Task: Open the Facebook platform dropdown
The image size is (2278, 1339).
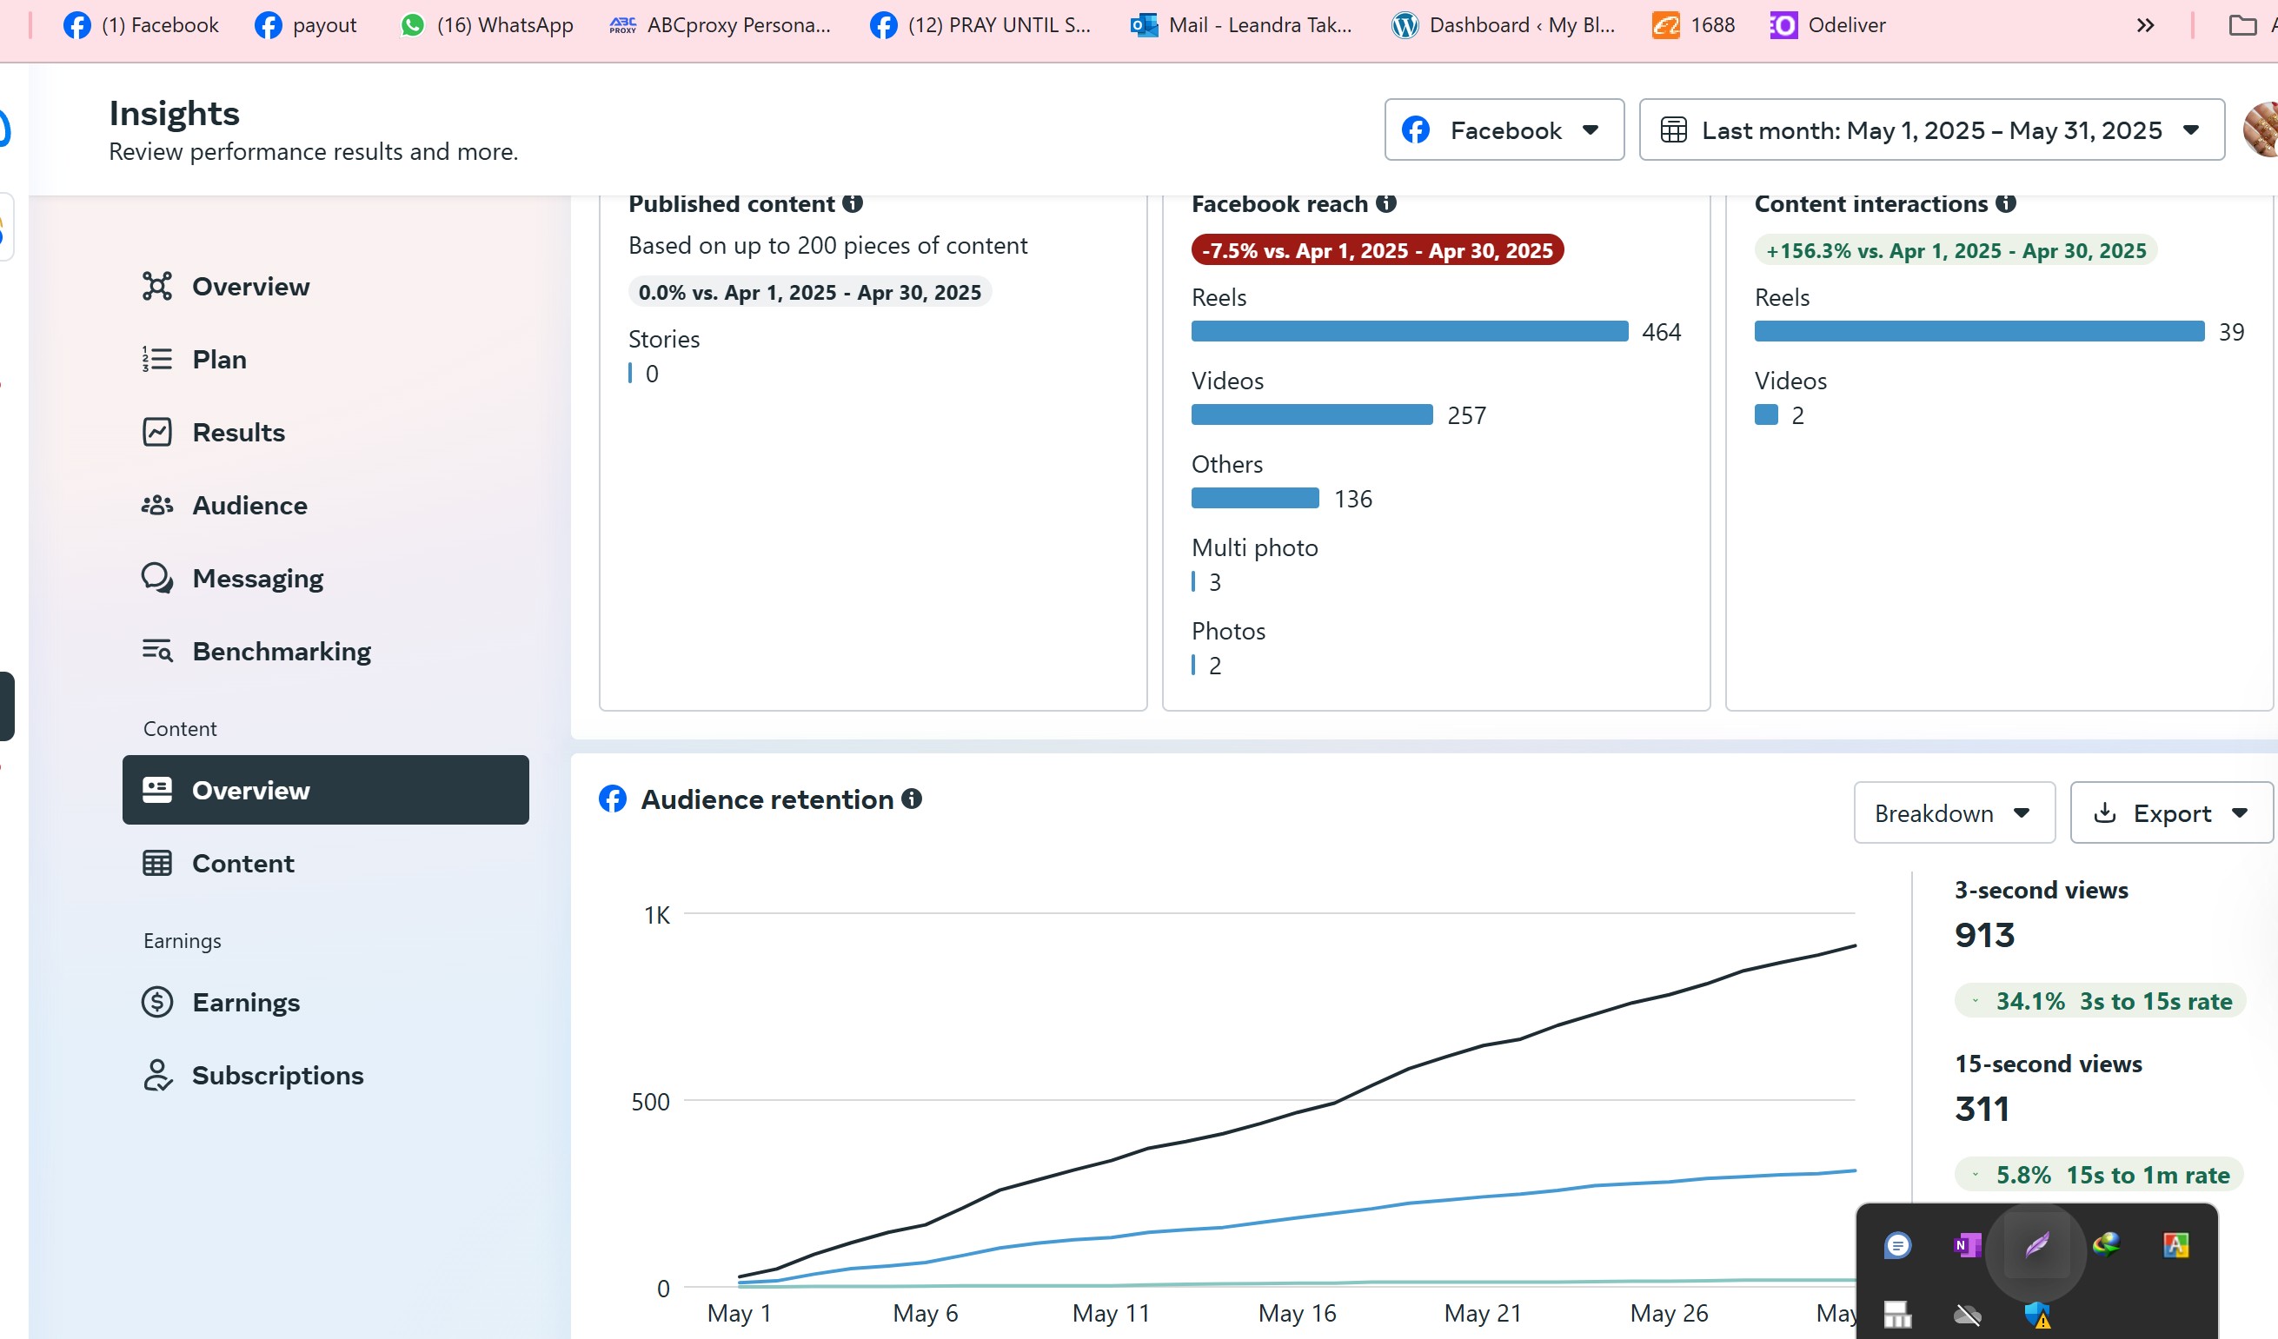Action: click(1504, 130)
